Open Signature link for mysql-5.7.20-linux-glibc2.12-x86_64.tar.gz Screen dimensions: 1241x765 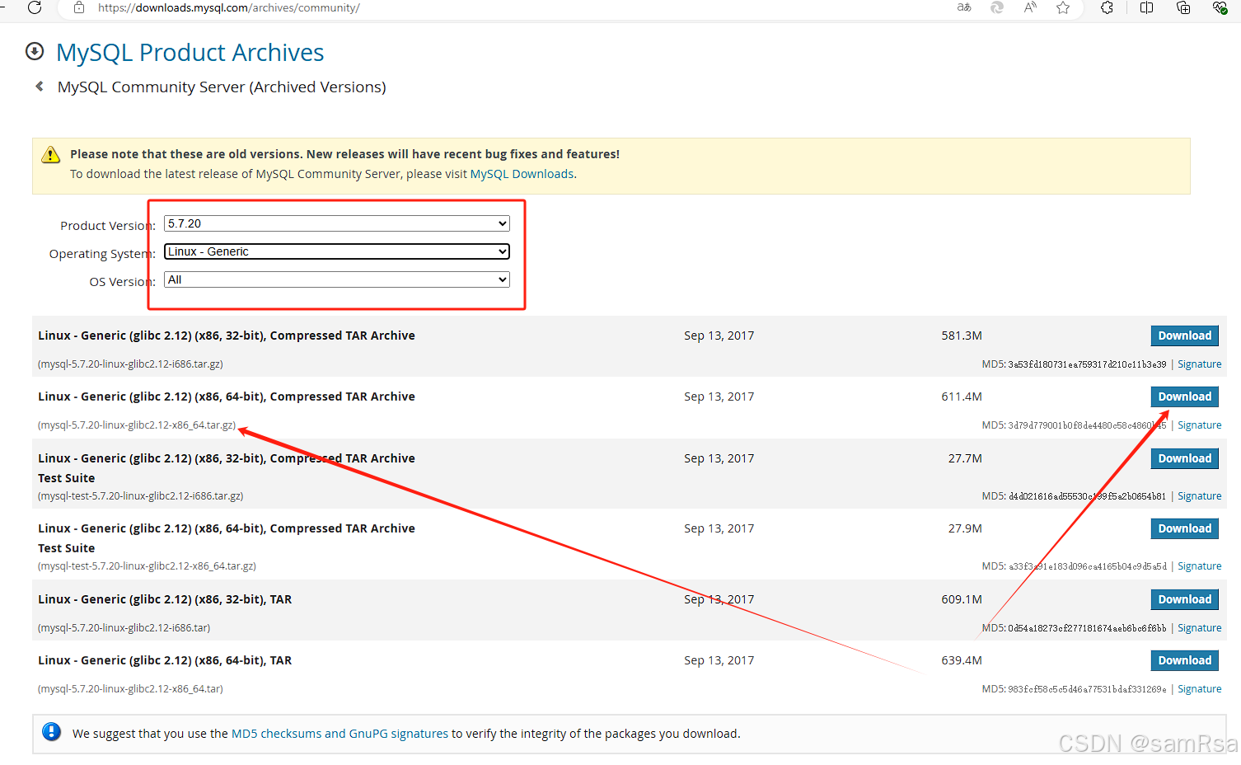(x=1199, y=425)
